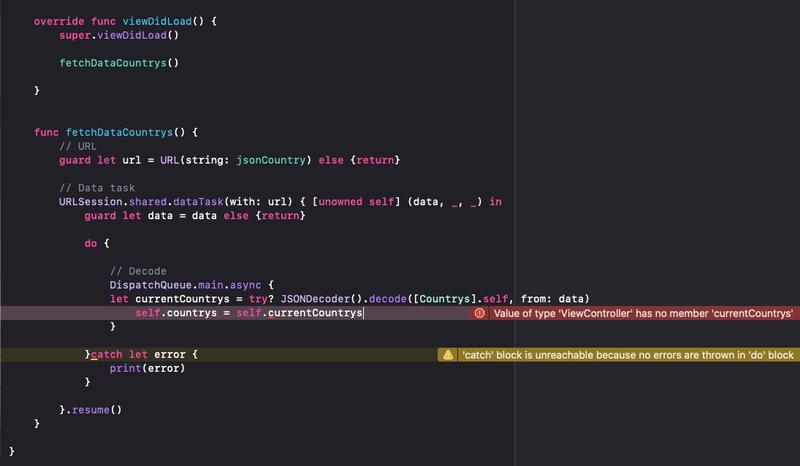
Task: Click 'override func viewDidLoad()' declaration
Action: click(x=125, y=21)
